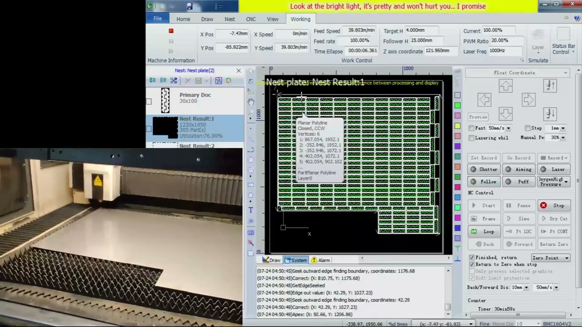
Task: Jog the cutting head left arrow
Action: [484, 99]
